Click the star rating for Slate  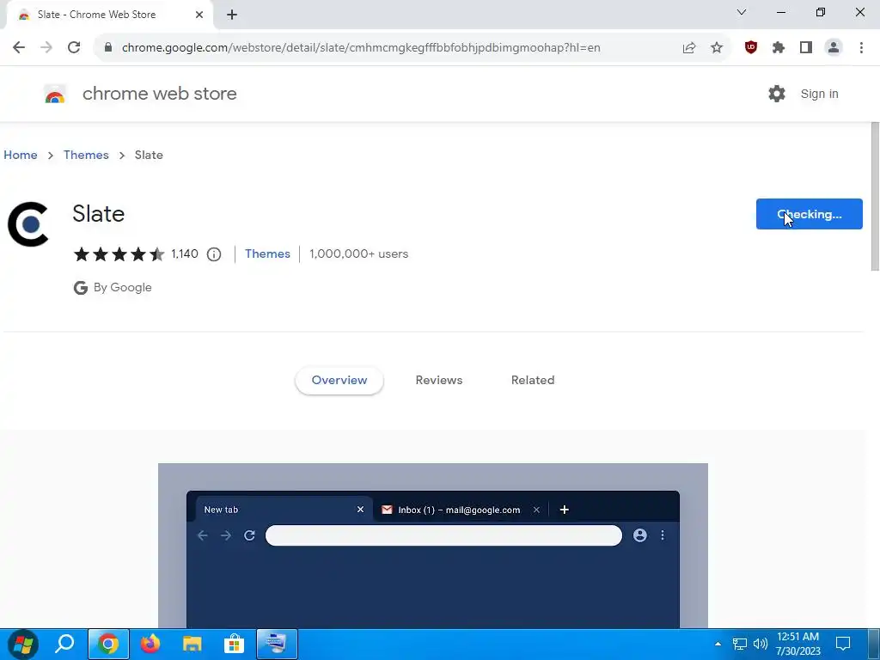[x=119, y=254]
